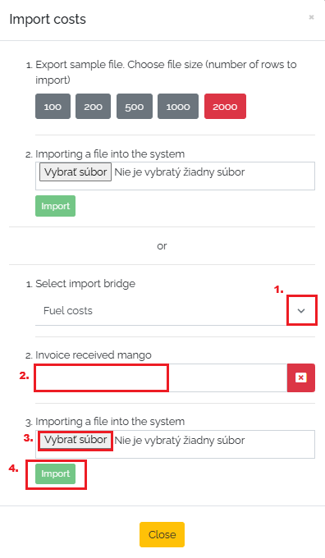Choose file in bridge import section
Screen dimensions: 325x558
[x=76, y=440]
